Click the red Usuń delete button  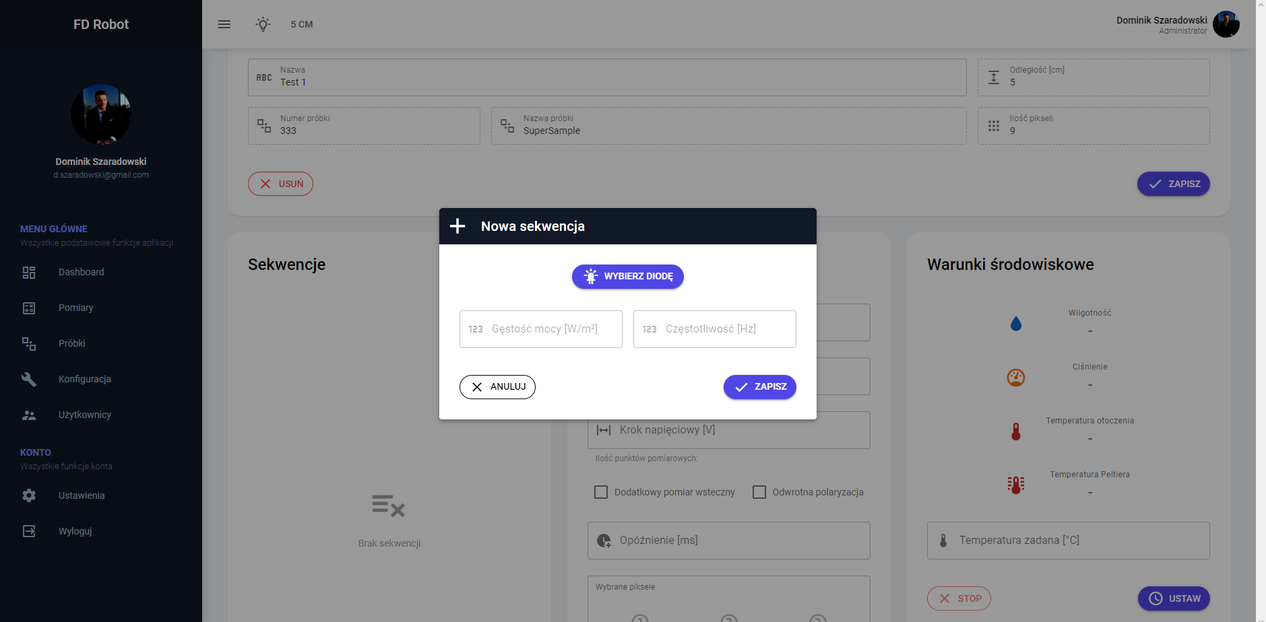tap(280, 184)
